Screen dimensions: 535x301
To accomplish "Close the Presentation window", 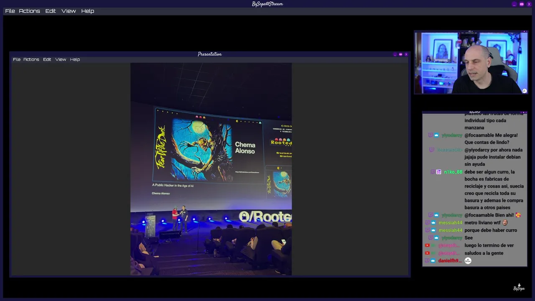I will 406,54.
